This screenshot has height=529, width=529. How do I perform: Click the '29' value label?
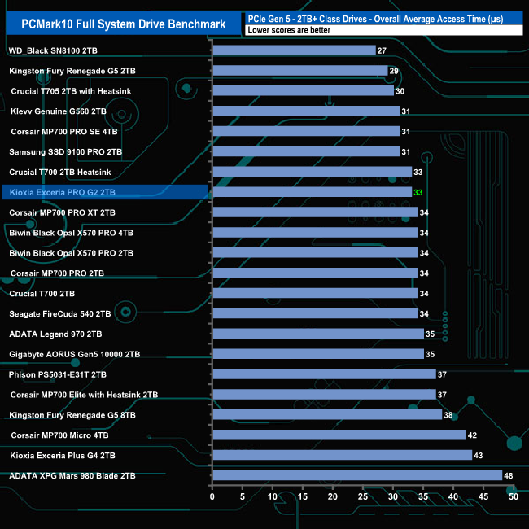pos(394,71)
